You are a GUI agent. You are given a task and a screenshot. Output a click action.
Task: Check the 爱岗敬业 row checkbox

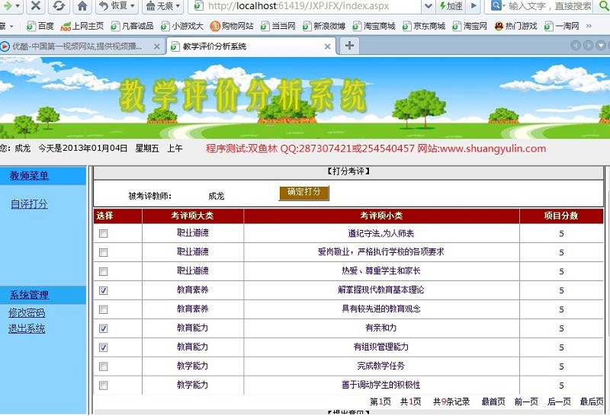(x=103, y=253)
